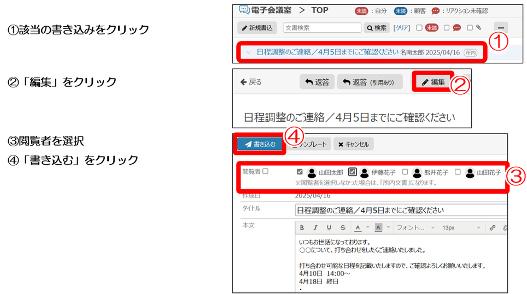This screenshot has width=527, height=294.
Task: Check the 未読 filter checkbox
Action: point(419,28)
